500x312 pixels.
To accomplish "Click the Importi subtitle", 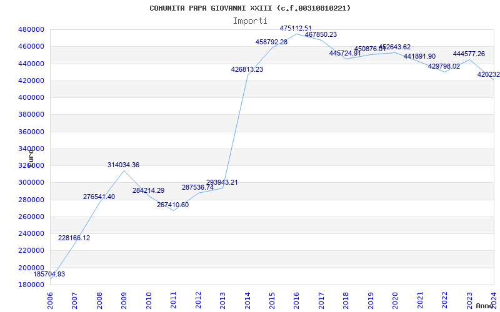I will point(250,21).
